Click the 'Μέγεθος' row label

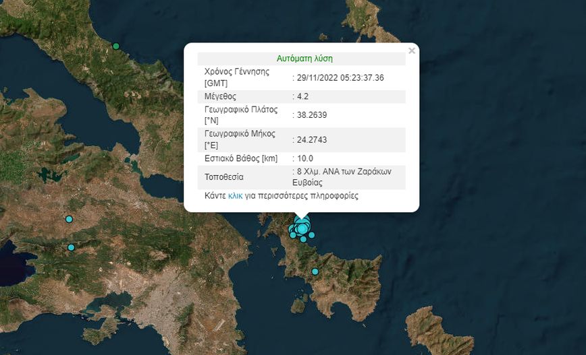(x=220, y=96)
